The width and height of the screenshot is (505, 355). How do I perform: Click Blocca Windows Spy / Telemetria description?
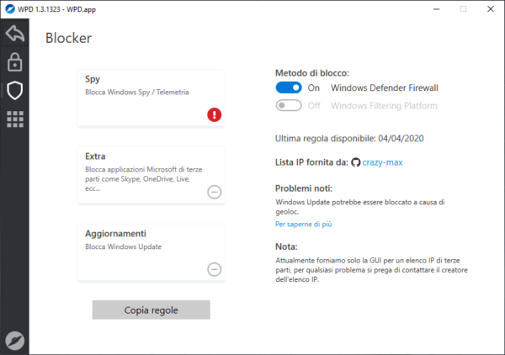click(x=137, y=93)
